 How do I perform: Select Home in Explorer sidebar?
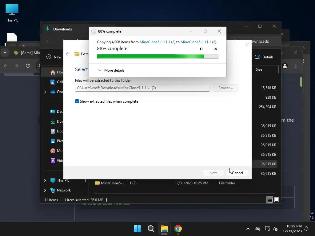(57, 72)
